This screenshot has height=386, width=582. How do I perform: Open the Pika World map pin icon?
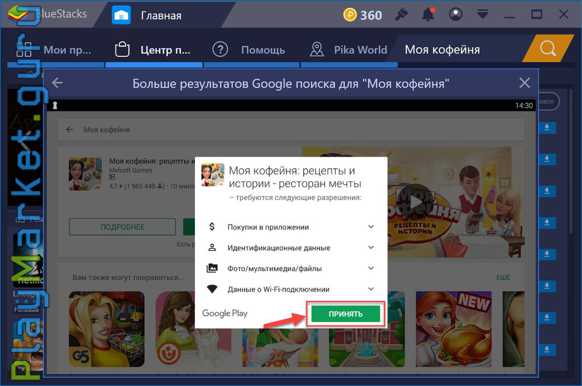[317, 49]
